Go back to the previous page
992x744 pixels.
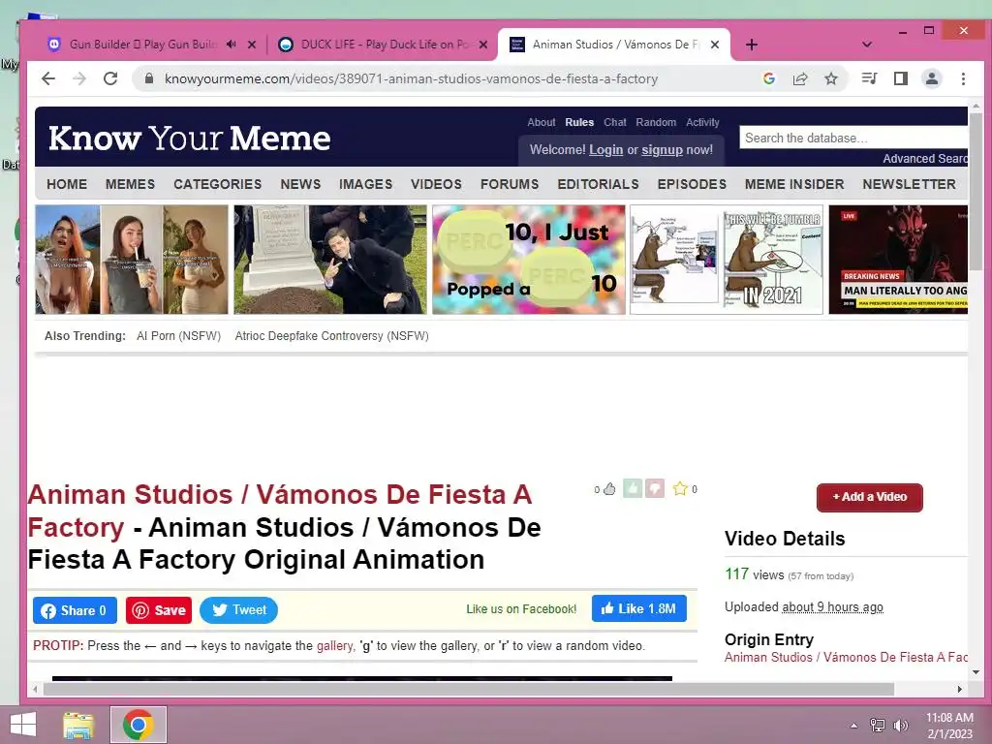click(48, 78)
